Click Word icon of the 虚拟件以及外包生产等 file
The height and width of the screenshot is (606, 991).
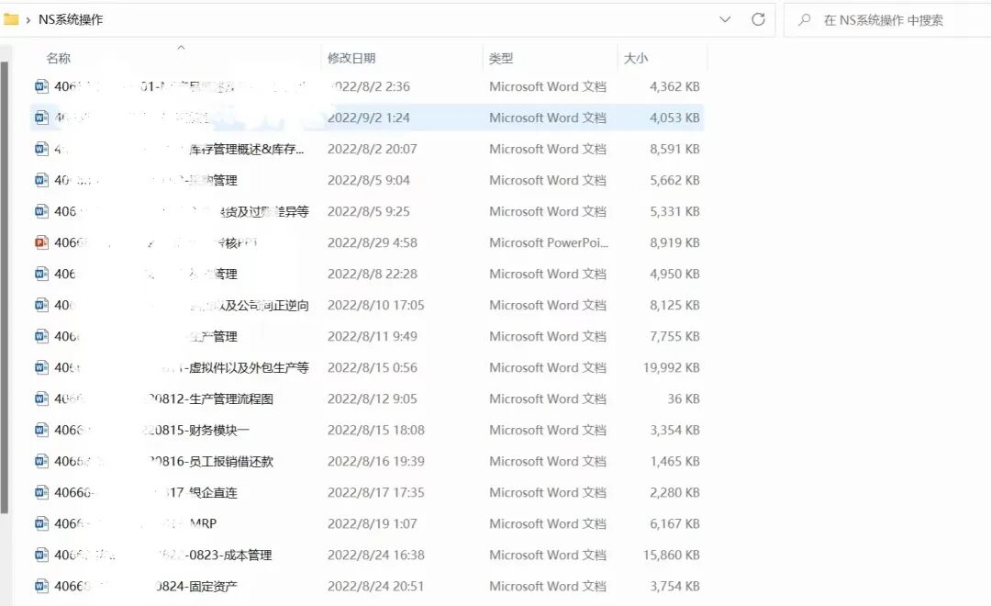[x=41, y=367]
